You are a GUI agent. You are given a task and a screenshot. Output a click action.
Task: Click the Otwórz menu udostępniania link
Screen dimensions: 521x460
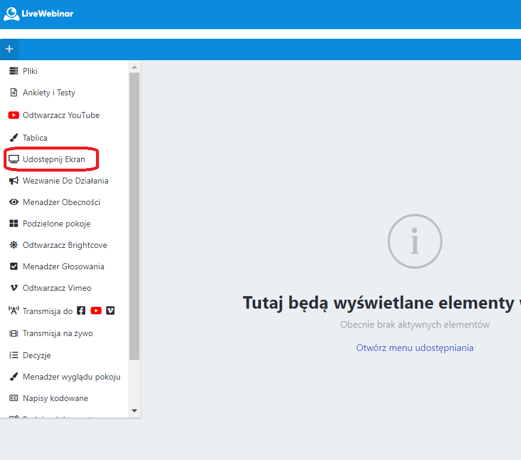point(414,348)
